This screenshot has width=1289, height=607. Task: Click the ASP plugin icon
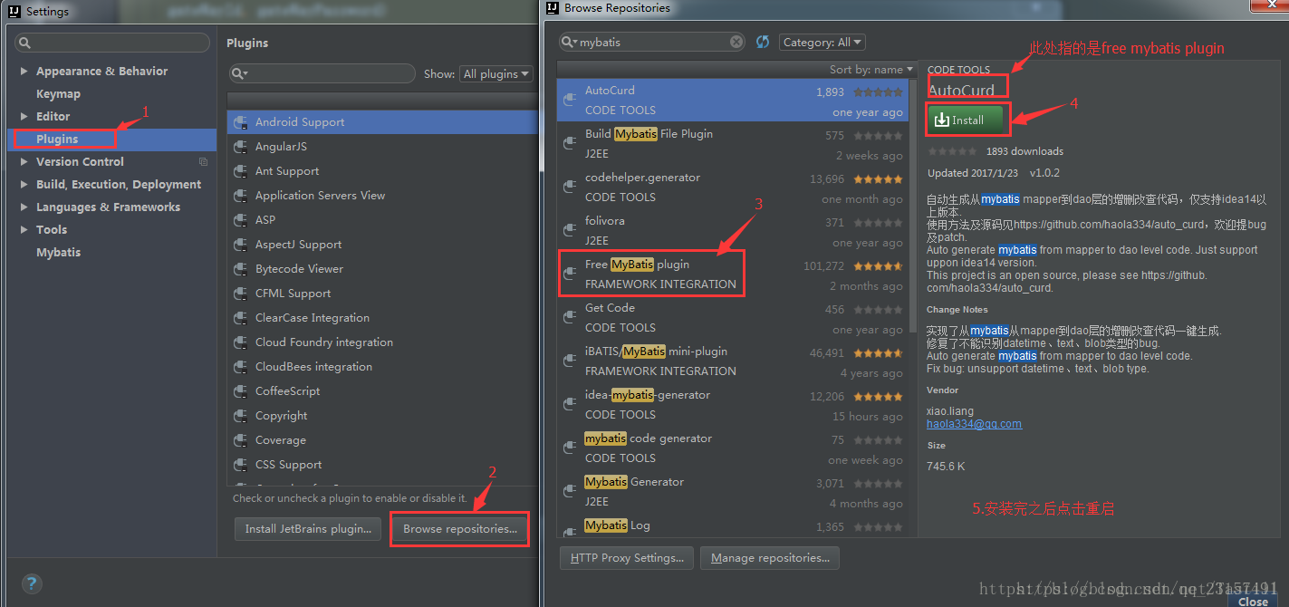[x=241, y=220]
